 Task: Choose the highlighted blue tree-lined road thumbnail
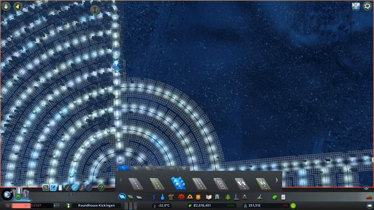(178, 184)
